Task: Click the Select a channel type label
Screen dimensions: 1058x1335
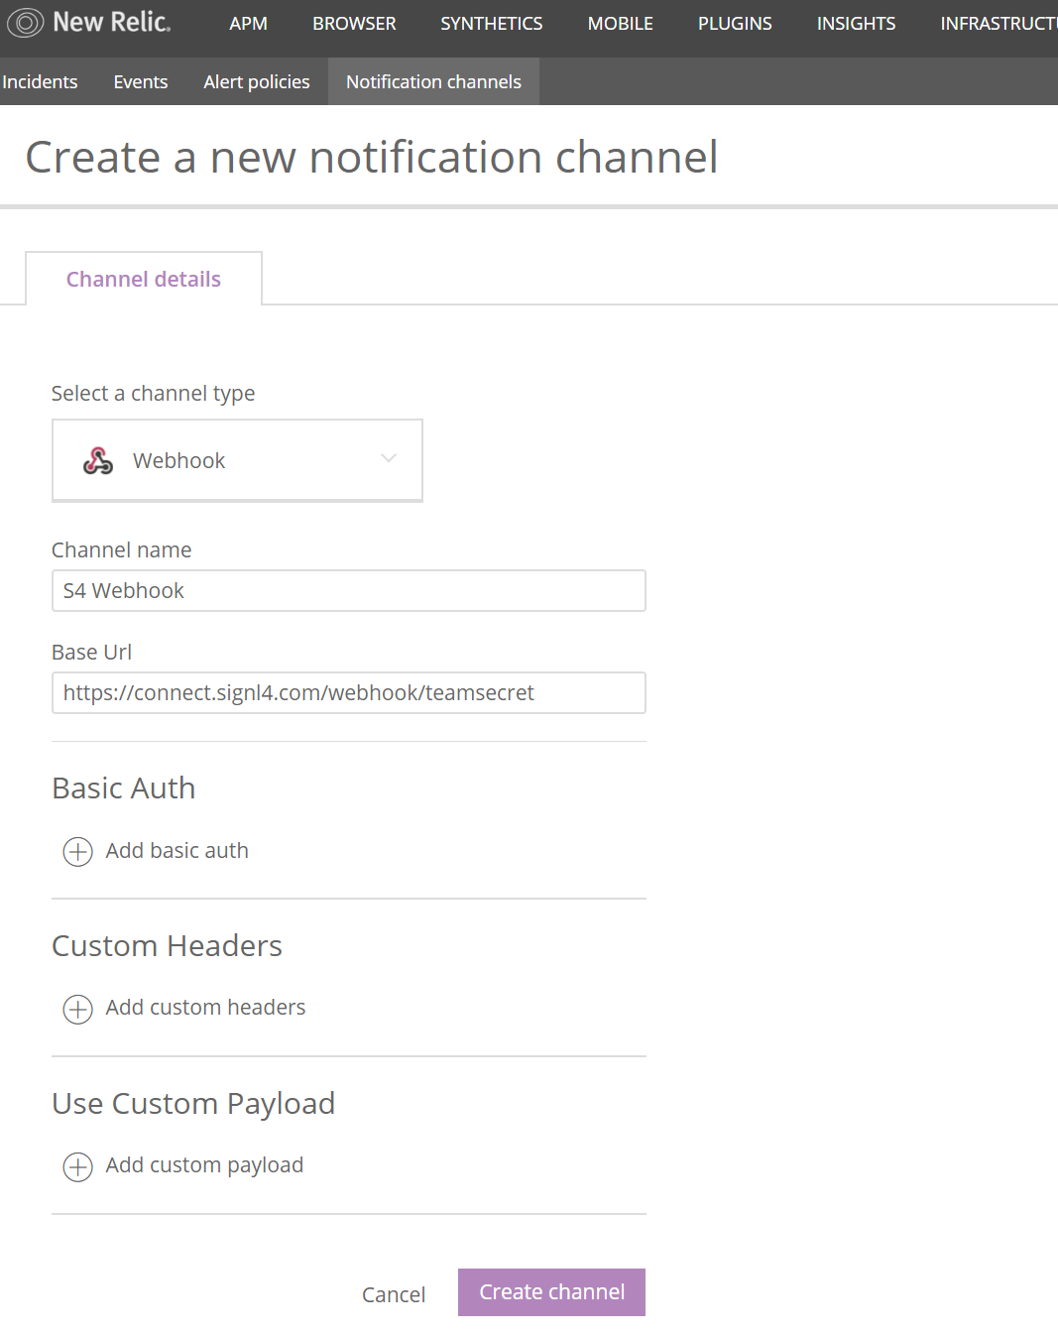Action: point(154,394)
